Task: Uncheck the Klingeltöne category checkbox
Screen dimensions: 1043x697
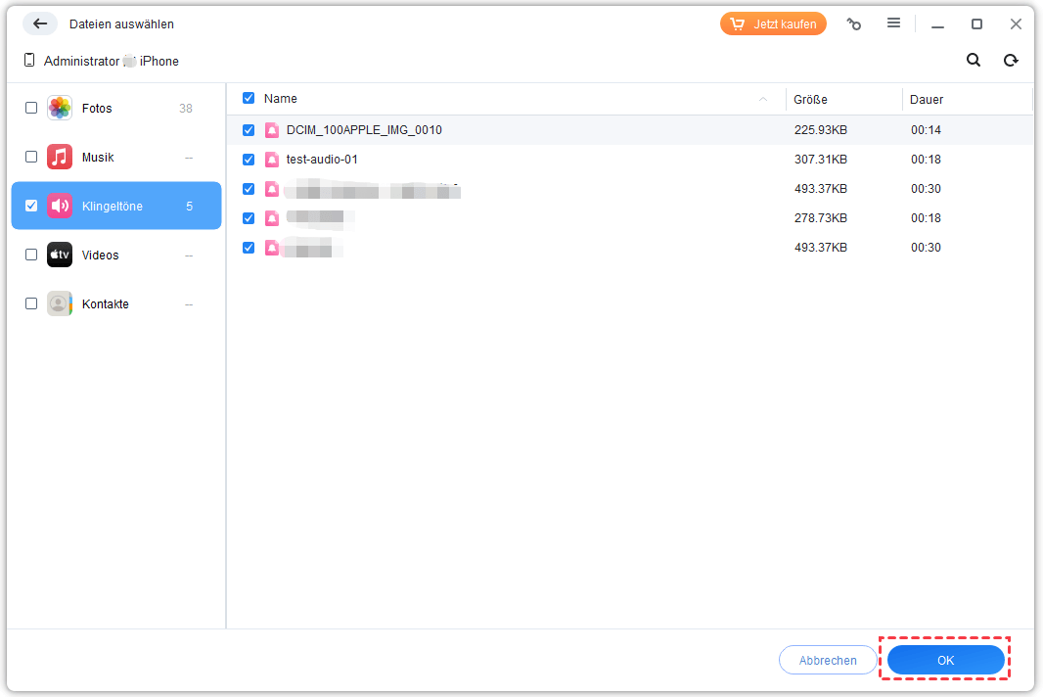Action: pyautogui.click(x=31, y=206)
